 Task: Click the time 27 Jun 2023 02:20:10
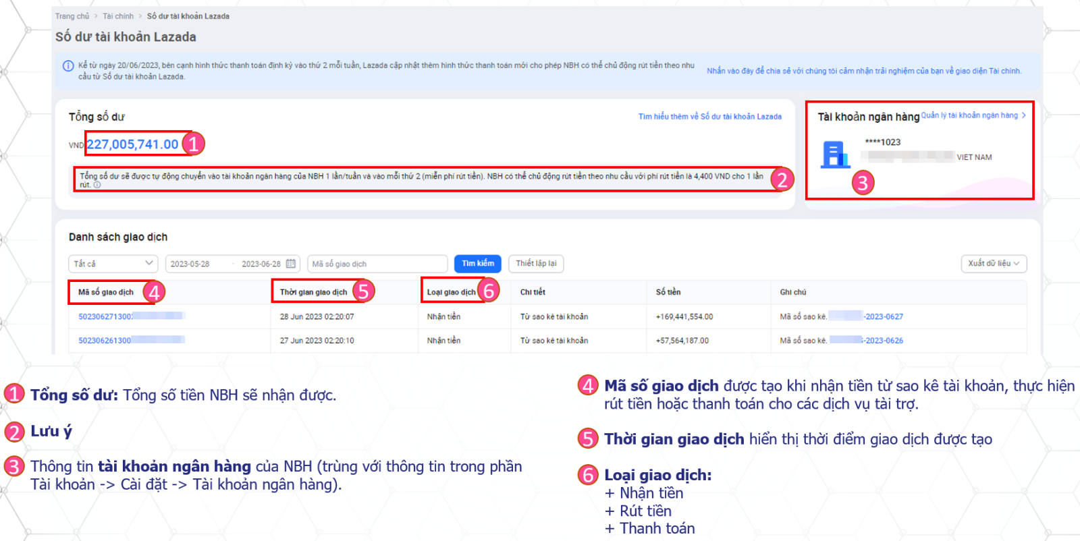pyautogui.click(x=317, y=341)
